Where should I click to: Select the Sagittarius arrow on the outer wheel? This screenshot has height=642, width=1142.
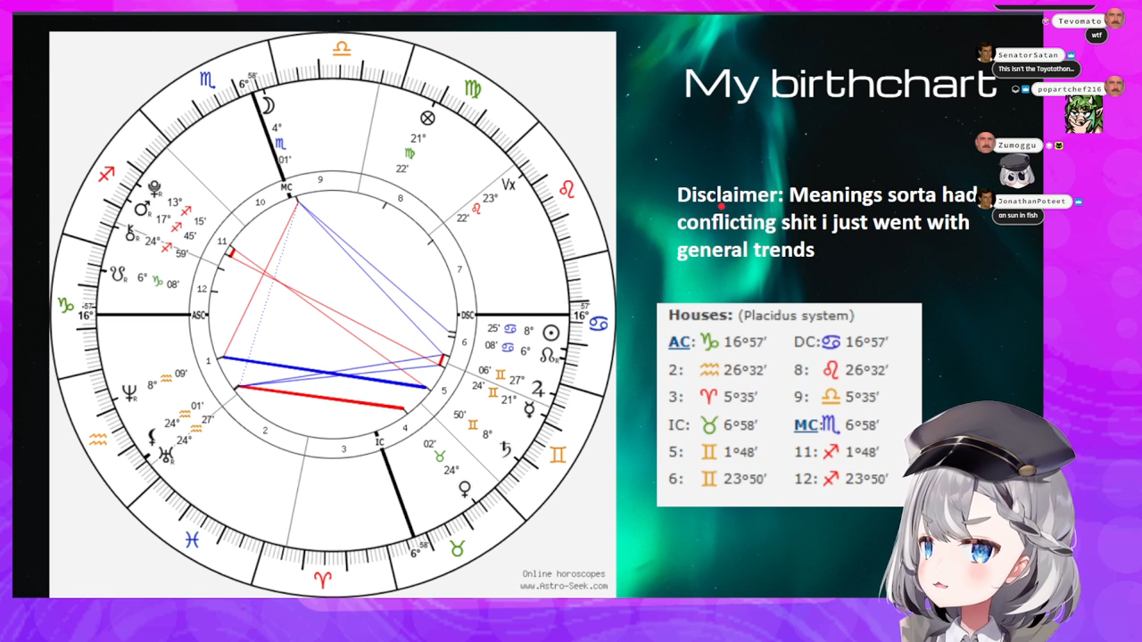tap(107, 174)
